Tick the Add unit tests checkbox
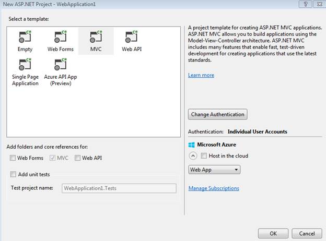The width and height of the screenshot is (326, 241). tap(13, 174)
